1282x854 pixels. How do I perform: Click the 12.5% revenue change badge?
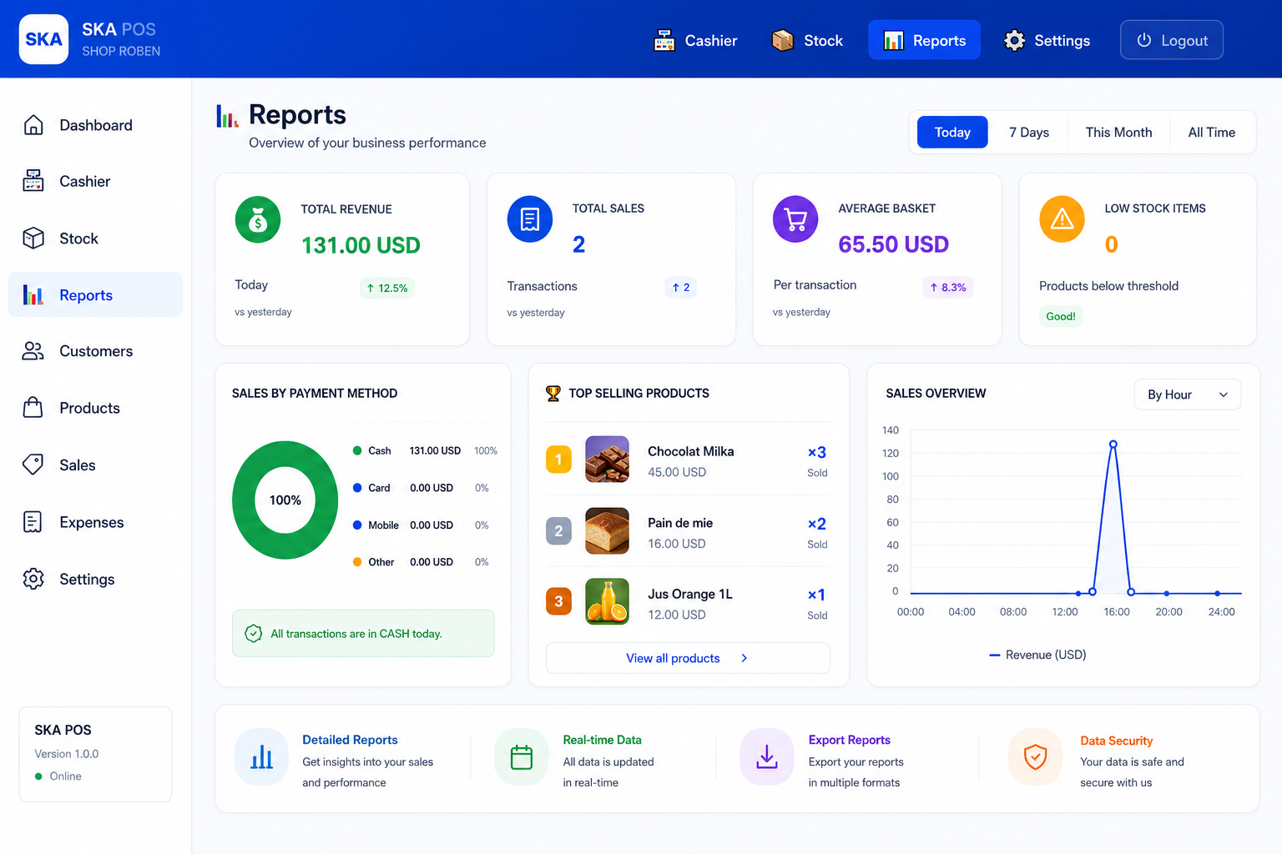tap(387, 288)
